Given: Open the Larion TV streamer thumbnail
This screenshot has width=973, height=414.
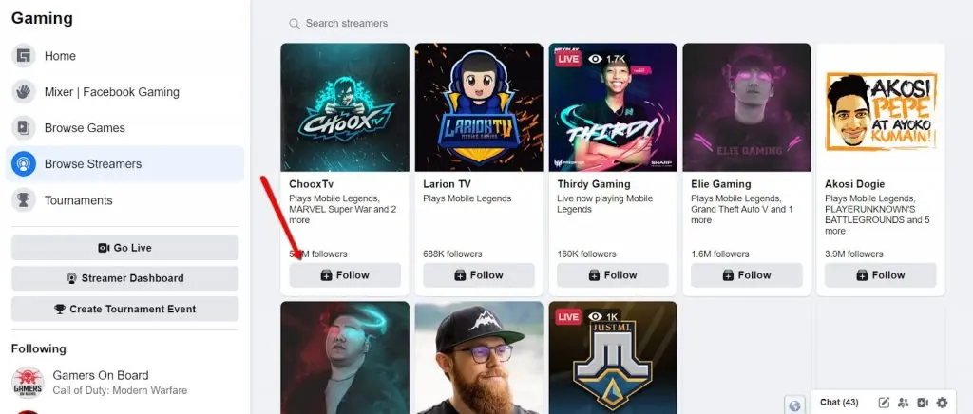Looking at the screenshot, I should coord(479,107).
